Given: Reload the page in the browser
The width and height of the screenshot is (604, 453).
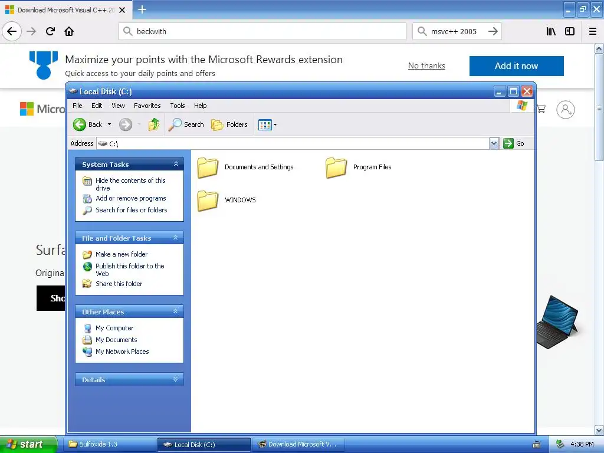Looking at the screenshot, I should 50,31.
